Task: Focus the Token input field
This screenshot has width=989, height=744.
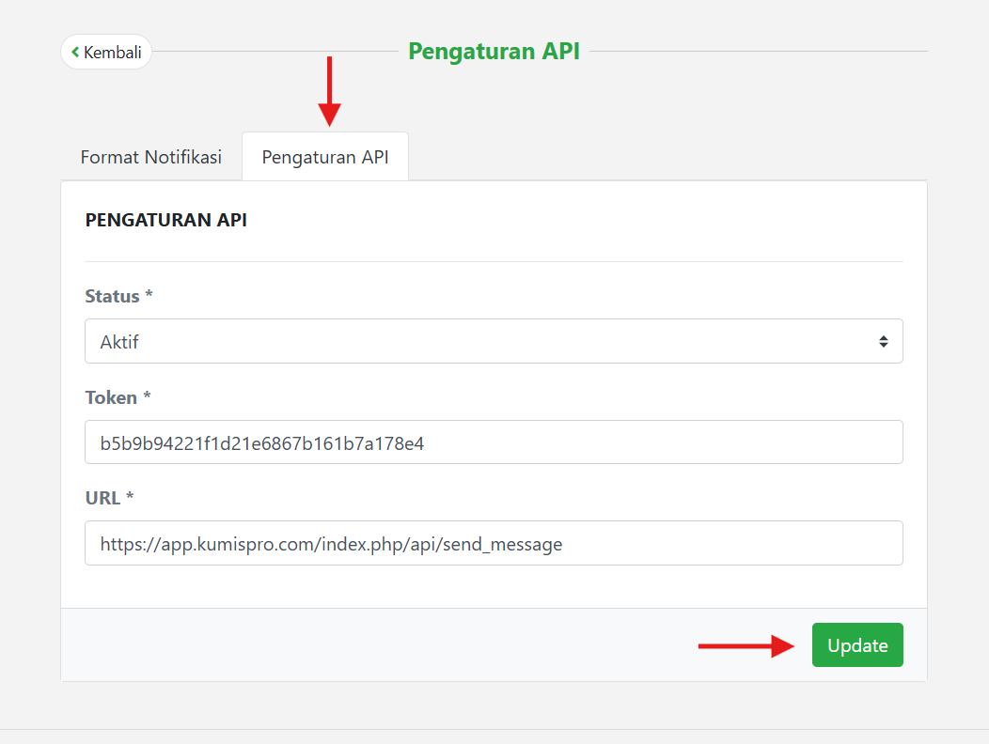Action: [x=494, y=442]
